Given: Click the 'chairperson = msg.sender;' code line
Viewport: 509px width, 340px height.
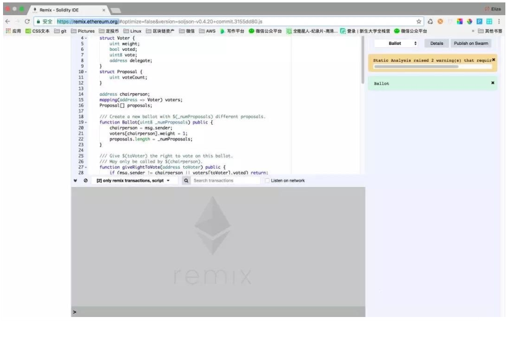Looking at the screenshot, I should (141, 128).
